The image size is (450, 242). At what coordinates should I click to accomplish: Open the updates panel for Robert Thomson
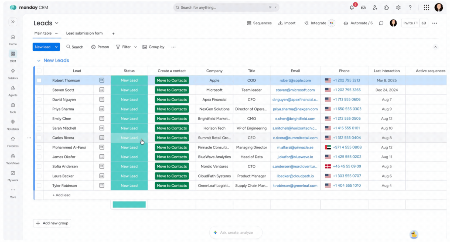(102, 80)
